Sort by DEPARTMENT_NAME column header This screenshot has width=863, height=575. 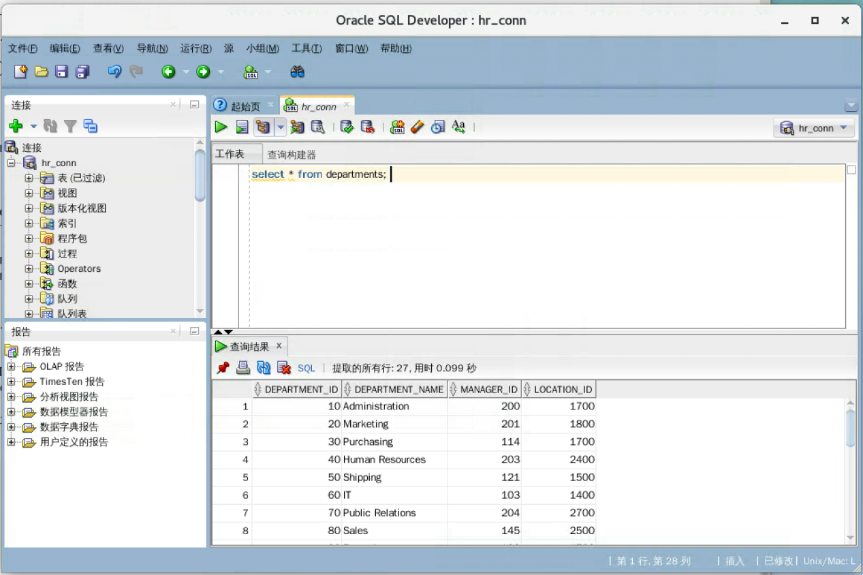[x=394, y=390]
